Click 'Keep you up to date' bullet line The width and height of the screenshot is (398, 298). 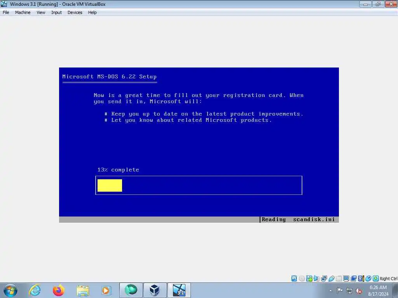click(x=204, y=114)
